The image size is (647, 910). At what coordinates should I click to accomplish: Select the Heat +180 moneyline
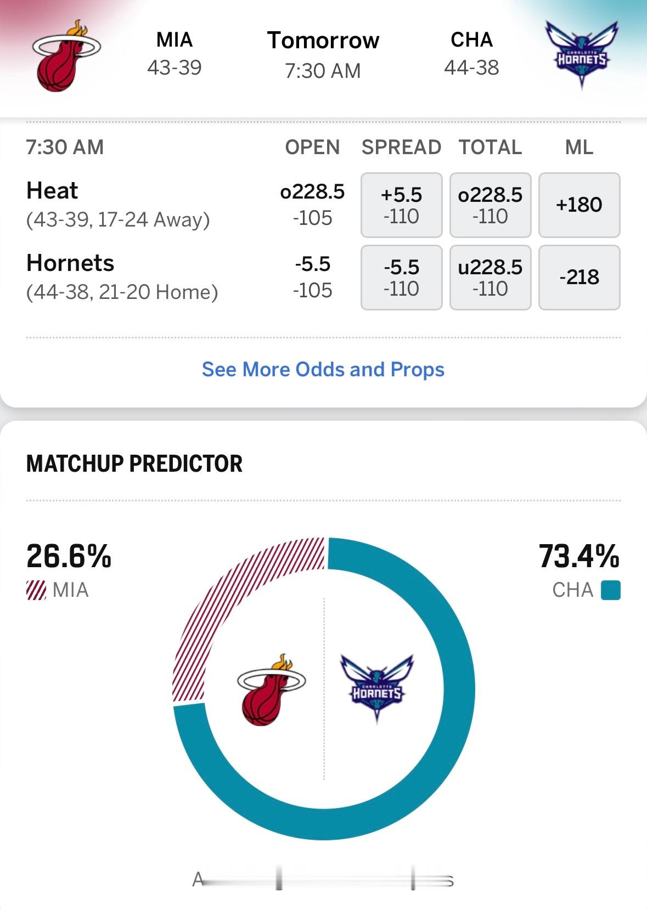tap(579, 205)
